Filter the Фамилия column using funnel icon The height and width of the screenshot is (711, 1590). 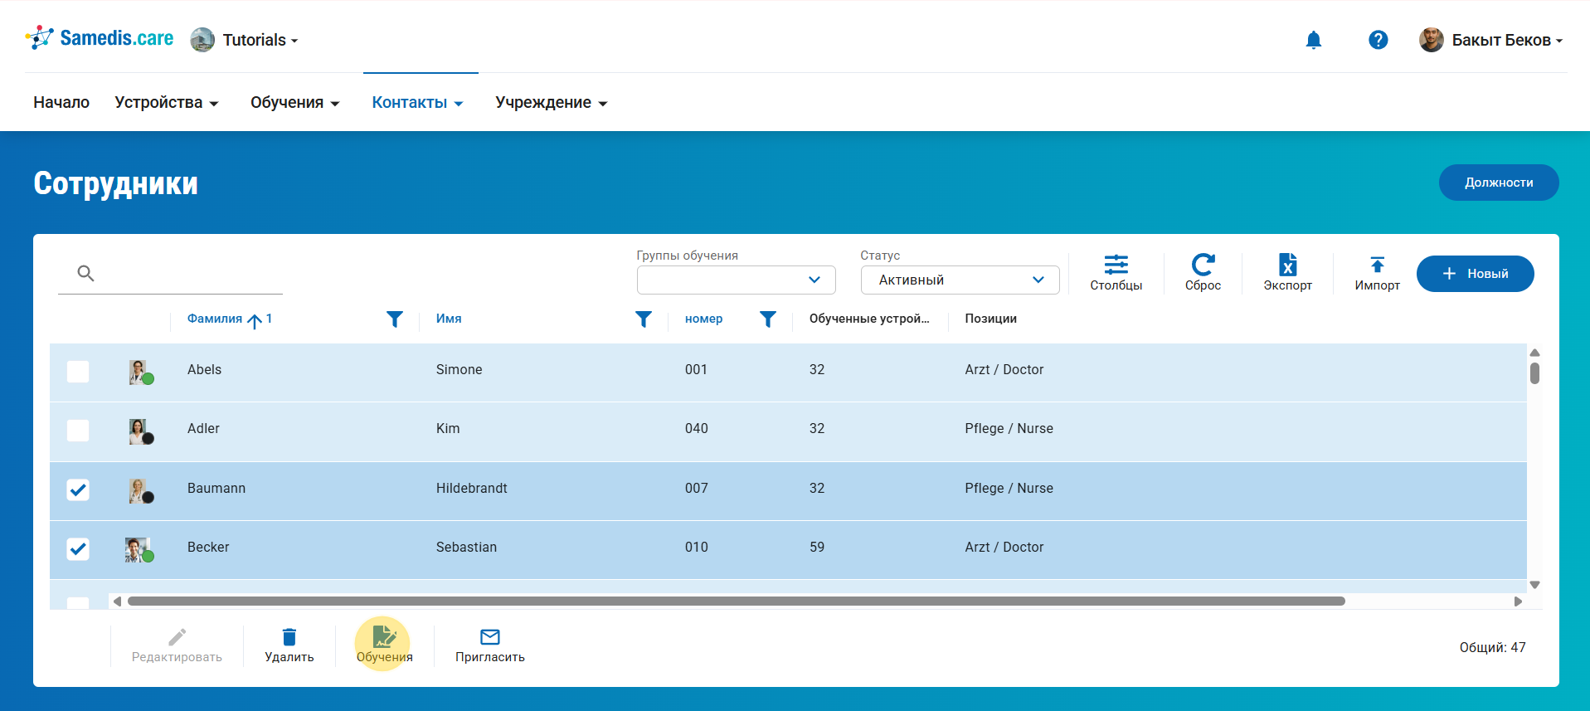[395, 319]
